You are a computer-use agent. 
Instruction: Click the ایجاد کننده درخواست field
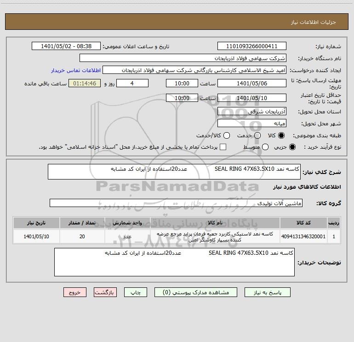point(194,70)
